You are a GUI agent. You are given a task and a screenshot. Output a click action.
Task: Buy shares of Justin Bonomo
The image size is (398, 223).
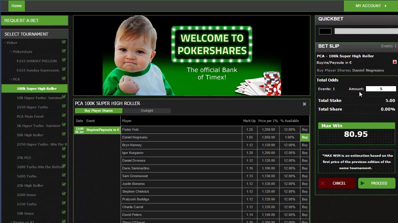(305, 184)
